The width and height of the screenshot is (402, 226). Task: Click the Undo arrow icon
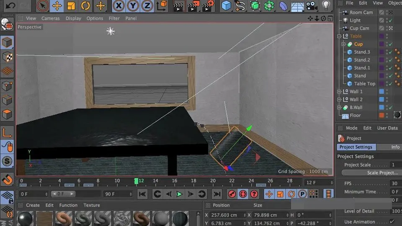[11, 6]
